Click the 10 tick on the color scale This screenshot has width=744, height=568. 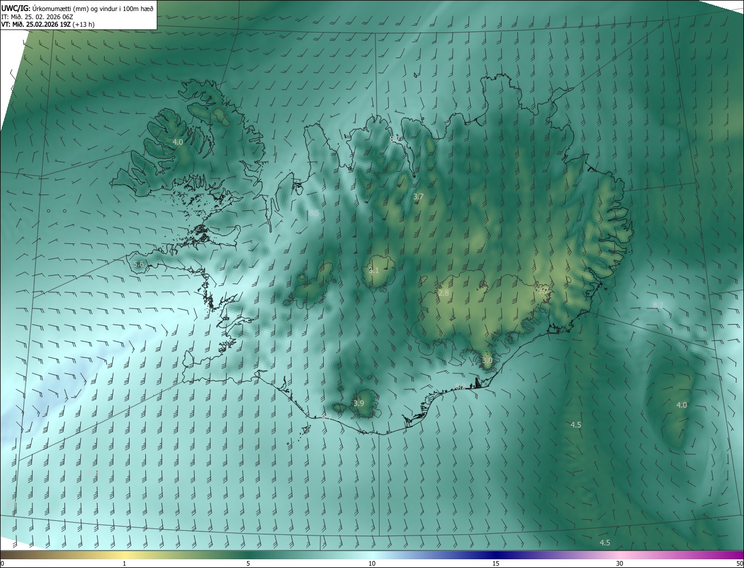(372, 563)
